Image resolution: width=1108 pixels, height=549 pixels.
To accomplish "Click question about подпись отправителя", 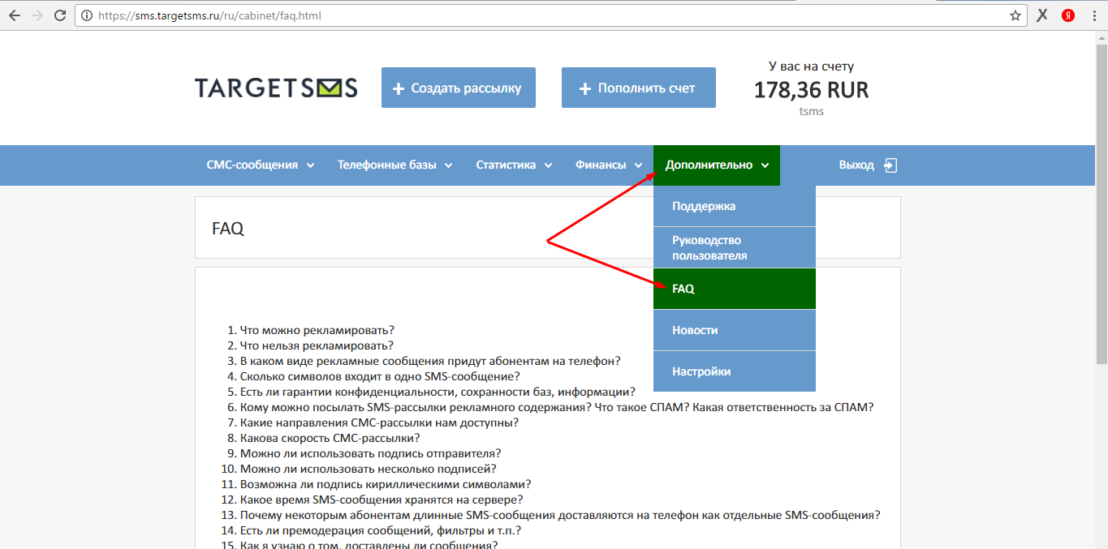I will pyautogui.click(x=370, y=453).
